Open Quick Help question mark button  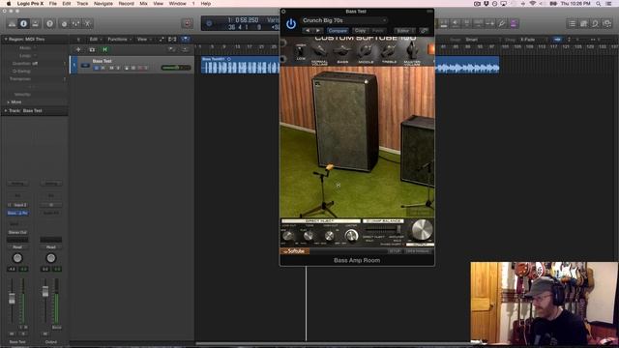[49, 23]
